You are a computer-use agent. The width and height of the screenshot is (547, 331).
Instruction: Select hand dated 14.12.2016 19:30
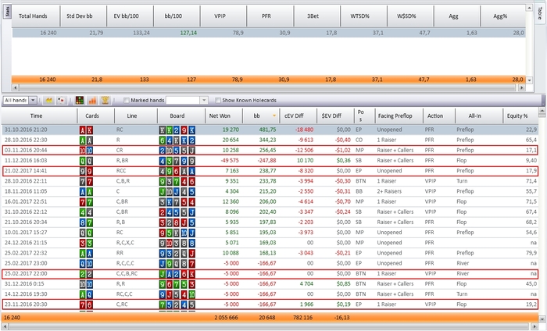(270, 294)
